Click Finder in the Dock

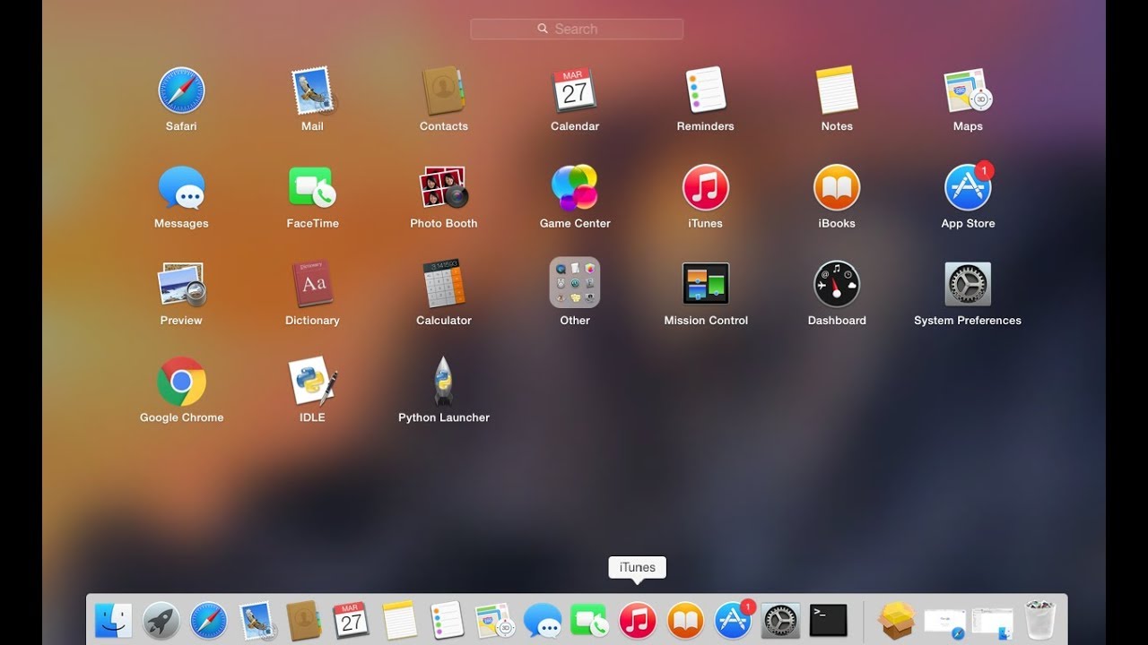(113, 620)
